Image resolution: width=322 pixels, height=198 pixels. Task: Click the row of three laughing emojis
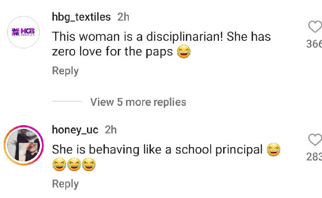click(74, 164)
